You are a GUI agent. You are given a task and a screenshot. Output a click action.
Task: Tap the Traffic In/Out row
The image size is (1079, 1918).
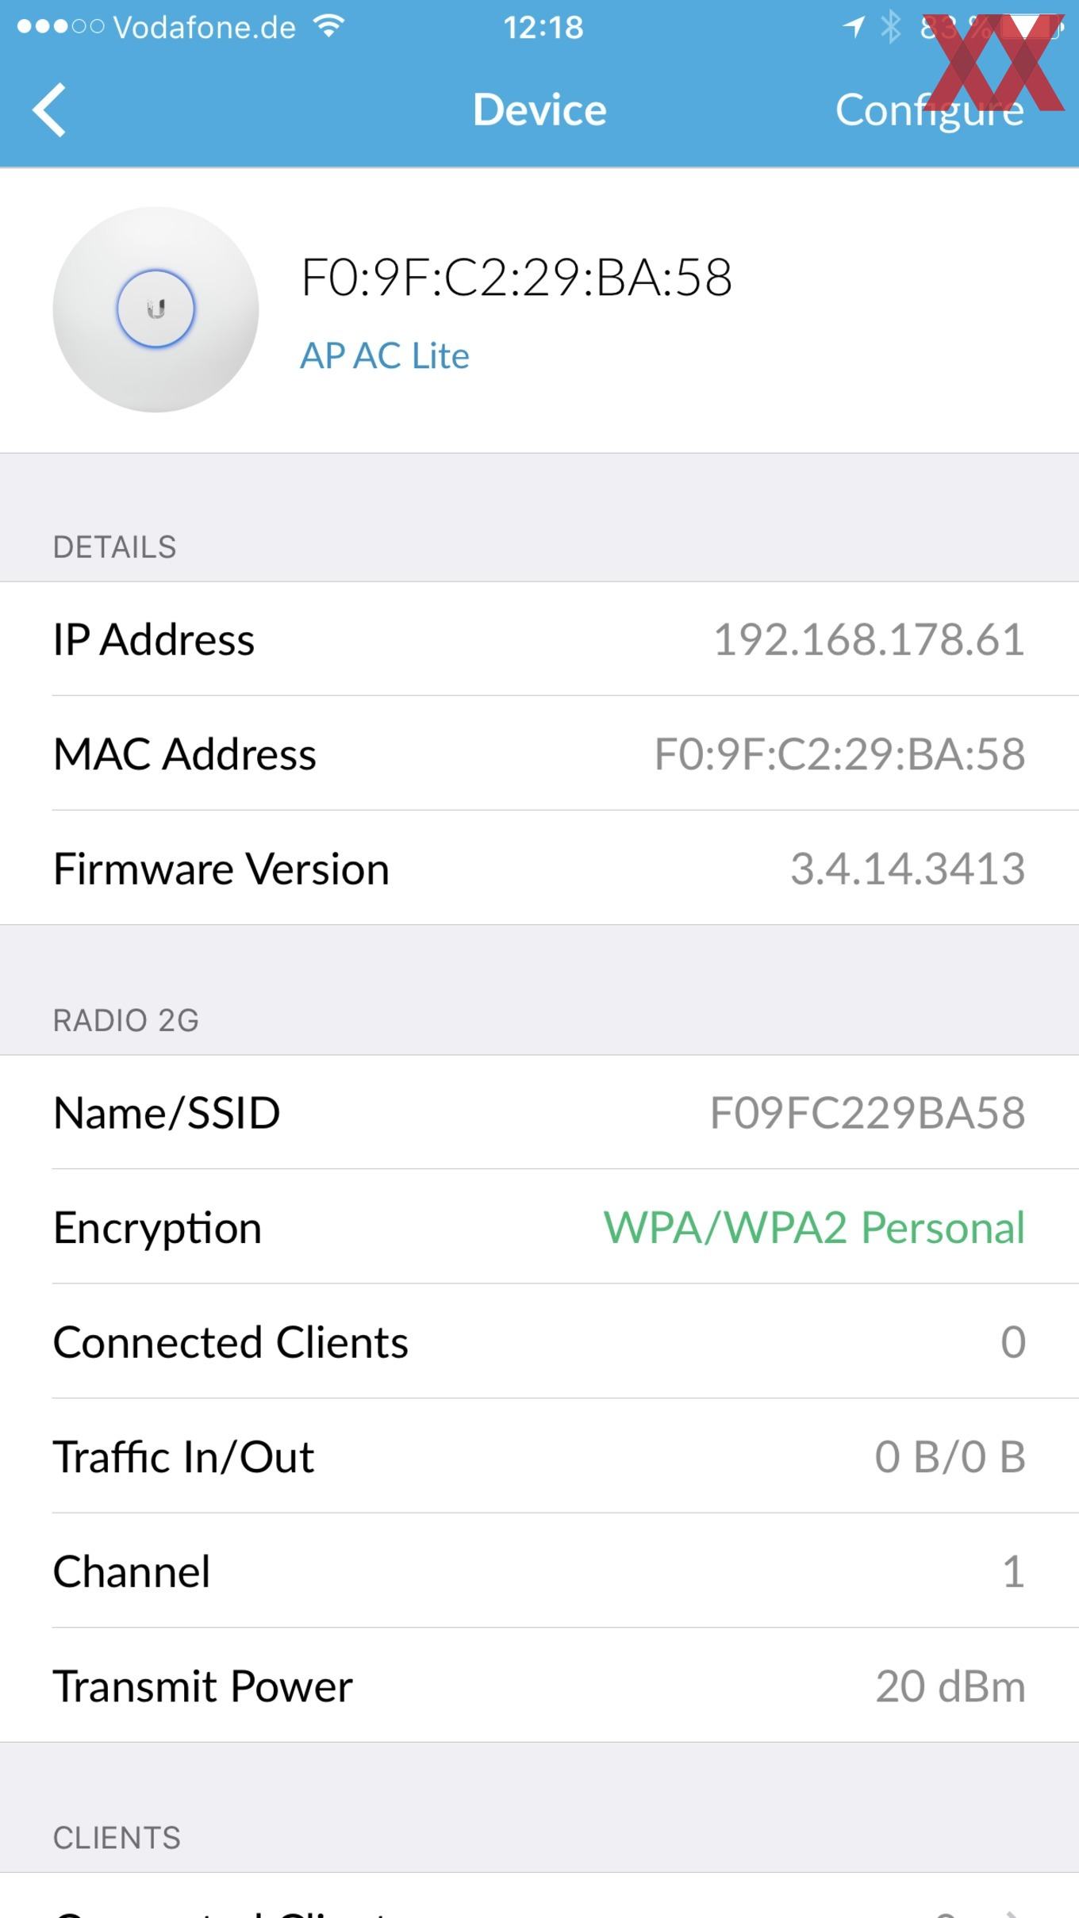[x=539, y=1456]
